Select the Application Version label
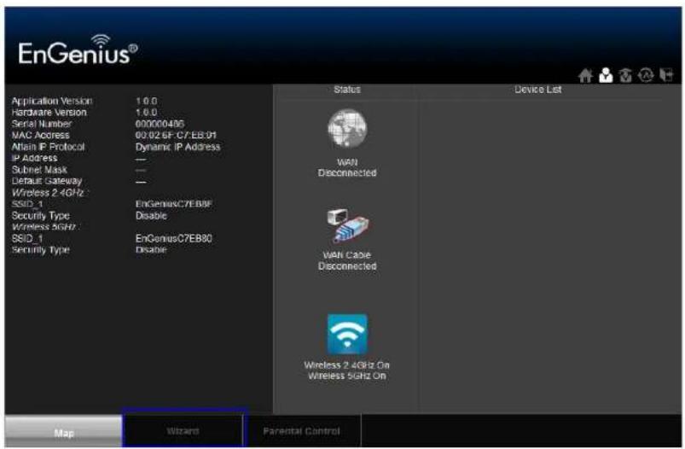The image size is (685, 449). click(52, 101)
